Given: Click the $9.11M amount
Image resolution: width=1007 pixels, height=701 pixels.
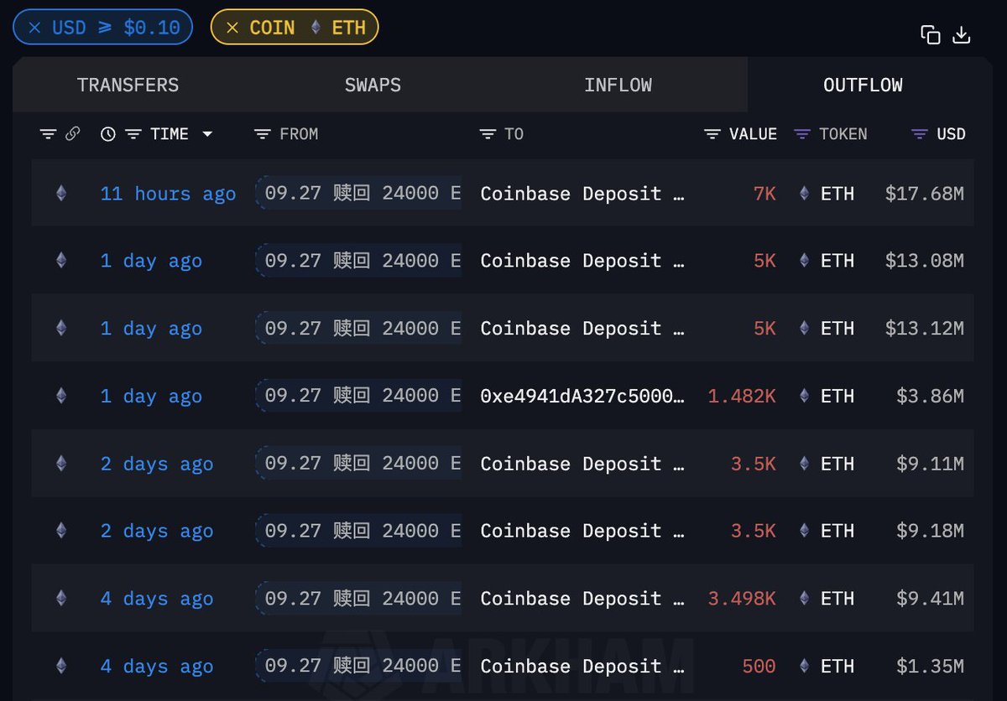Looking at the screenshot, I should click(x=930, y=464).
